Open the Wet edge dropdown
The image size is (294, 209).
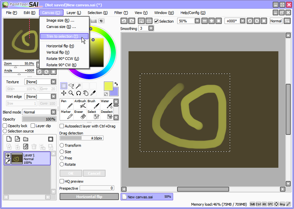click(53, 96)
